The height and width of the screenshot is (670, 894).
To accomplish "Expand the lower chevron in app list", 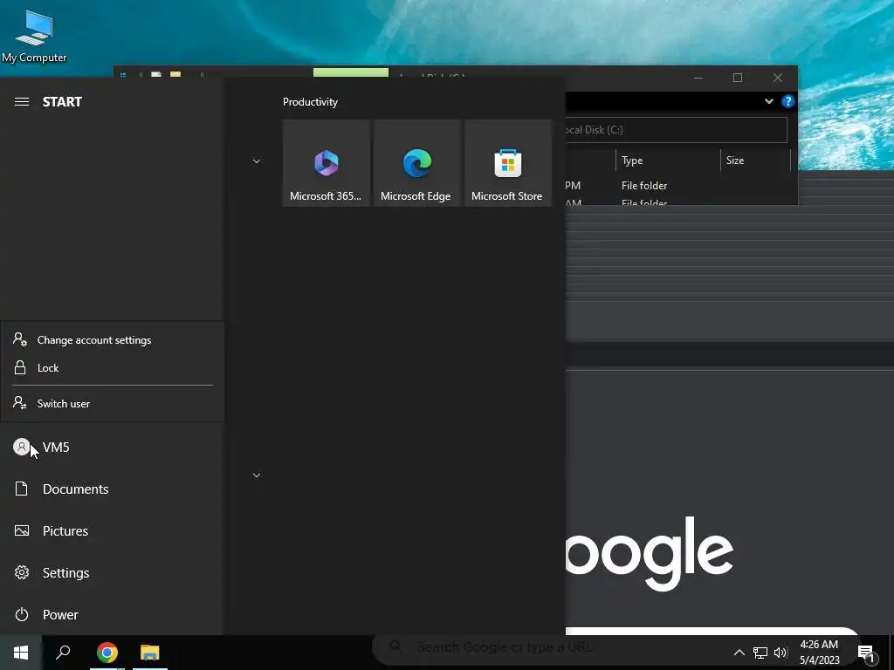I will pyautogui.click(x=257, y=475).
